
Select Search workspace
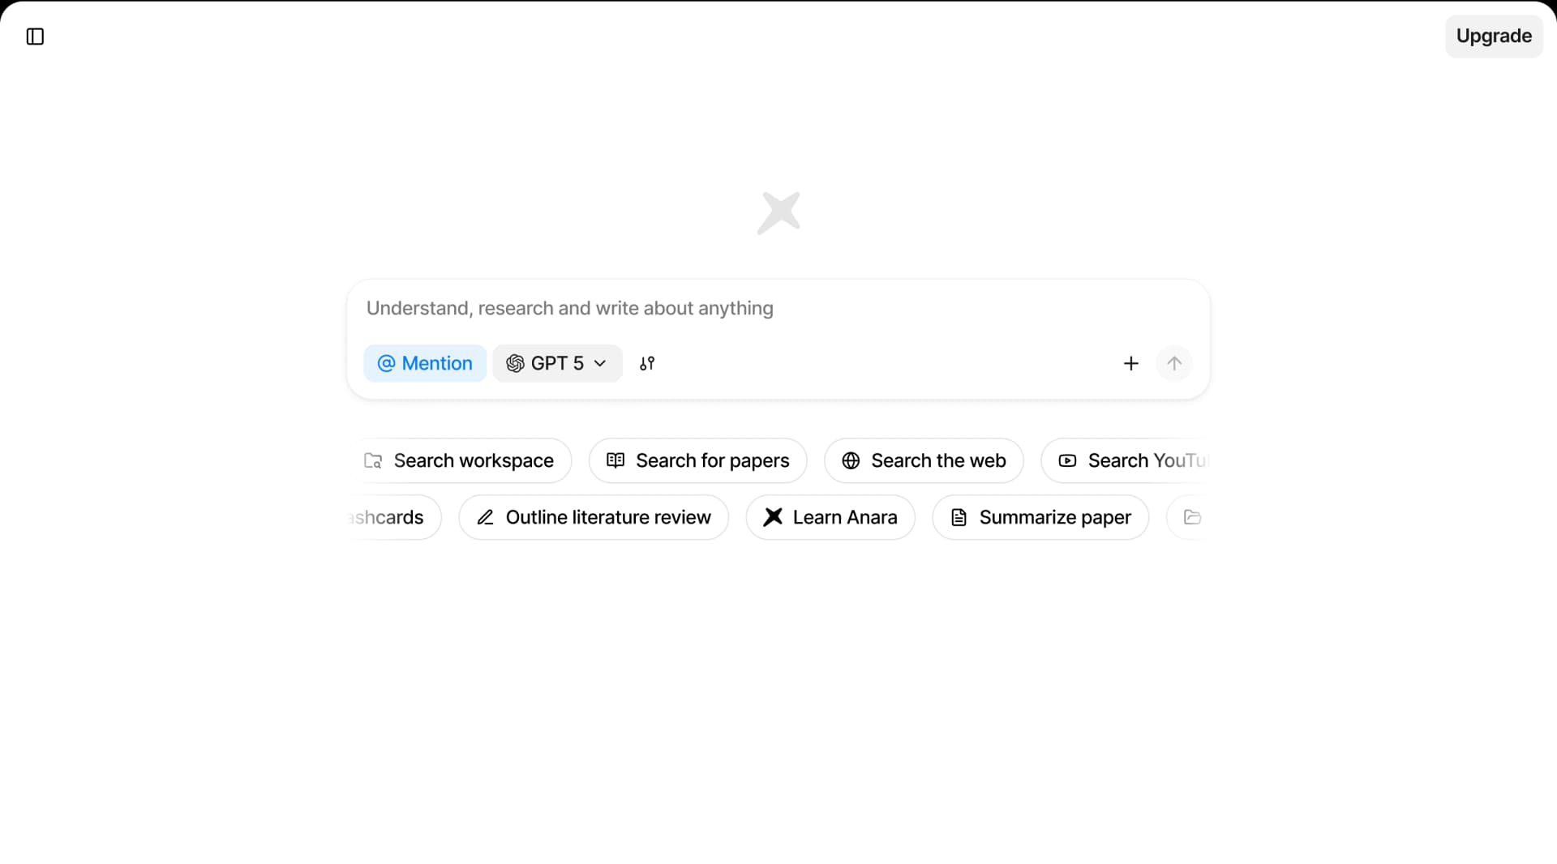pos(461,460)
